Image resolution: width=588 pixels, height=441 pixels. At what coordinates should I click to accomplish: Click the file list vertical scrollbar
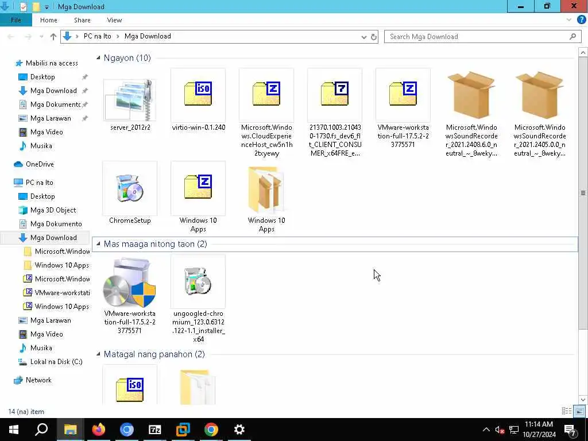tap(583, 193)
